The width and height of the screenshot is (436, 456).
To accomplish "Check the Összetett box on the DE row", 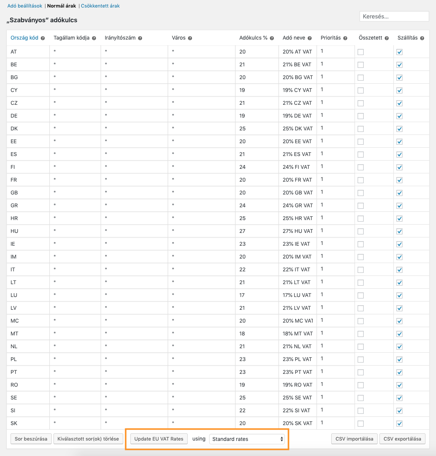I will pyautogui.click(x=361, y=116).
